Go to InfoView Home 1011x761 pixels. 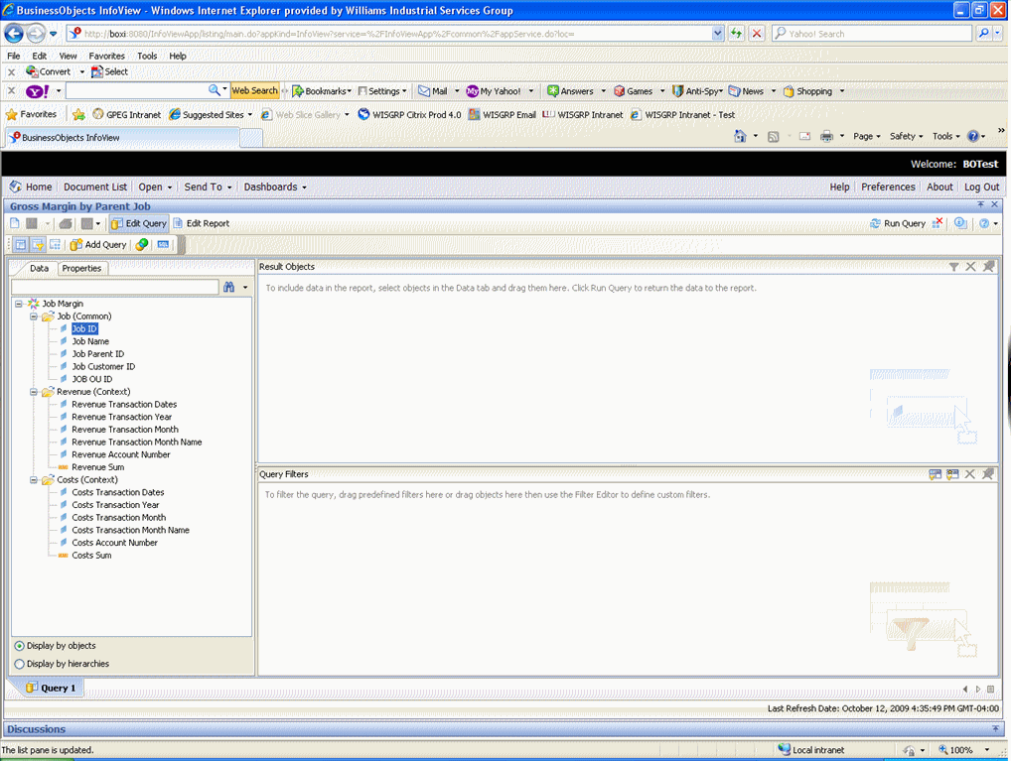click(x=31, y=187)
